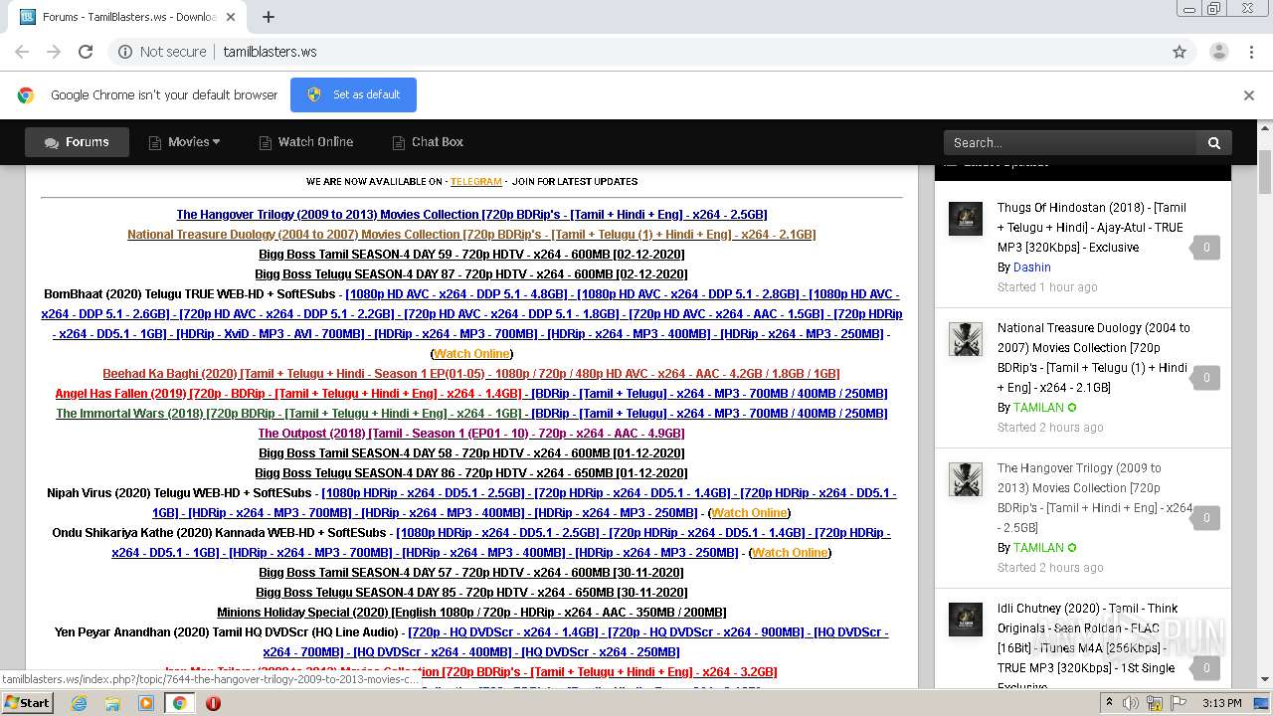Open Thugs Of Hindostan sidebar topic
Image resolution: width=1273 pixels, height=716 pixels.
(x=1092, y=228)
